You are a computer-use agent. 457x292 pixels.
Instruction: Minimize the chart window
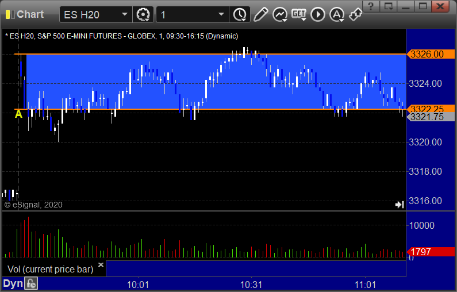coord(406,6)
